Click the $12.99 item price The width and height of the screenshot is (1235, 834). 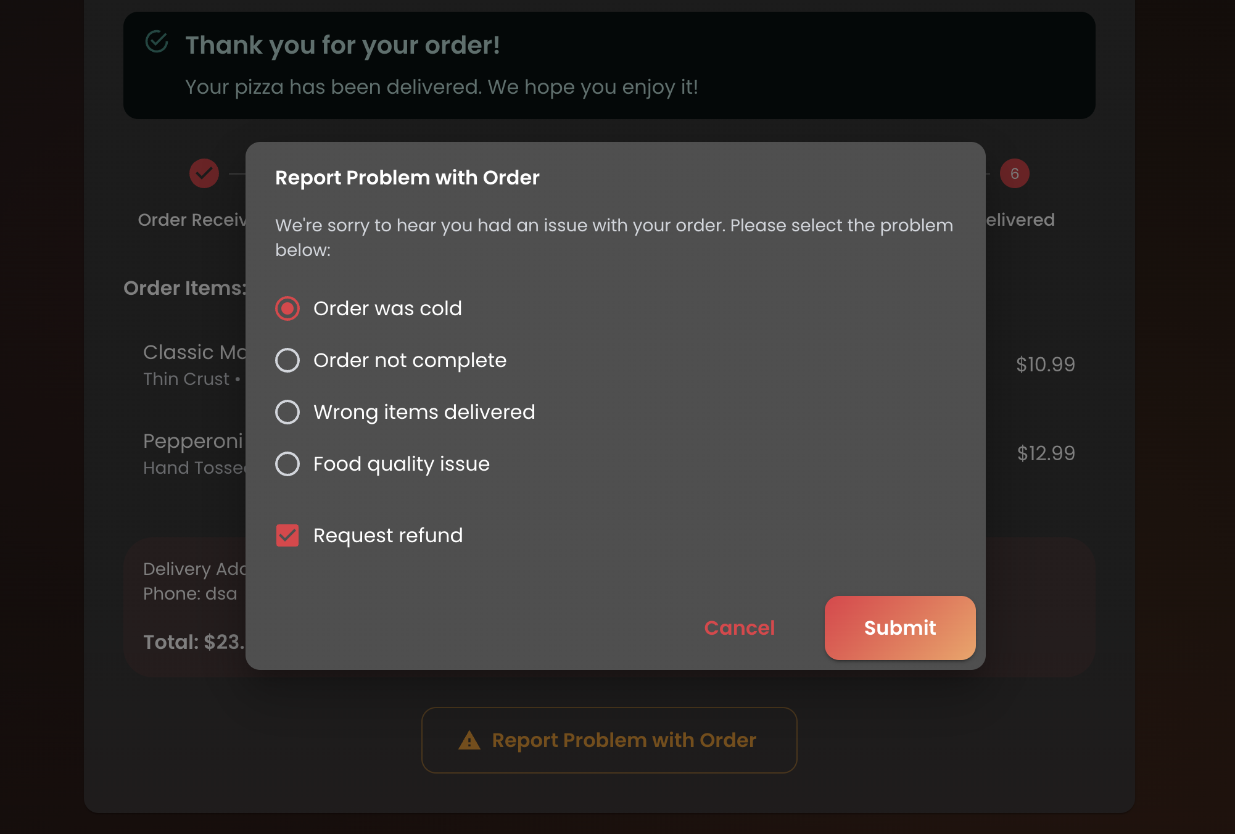[x=1046, y=453]
